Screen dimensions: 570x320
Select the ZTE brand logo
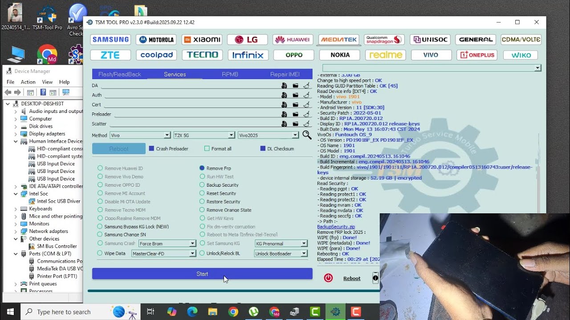(x=110, y=55)
